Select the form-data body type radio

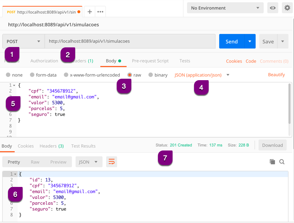coord(32,75)
